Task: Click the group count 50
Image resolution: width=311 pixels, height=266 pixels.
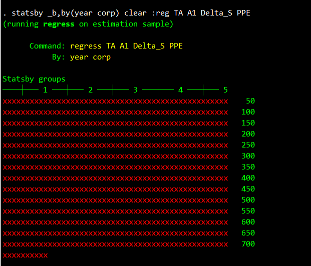Action: click(250, 101)
